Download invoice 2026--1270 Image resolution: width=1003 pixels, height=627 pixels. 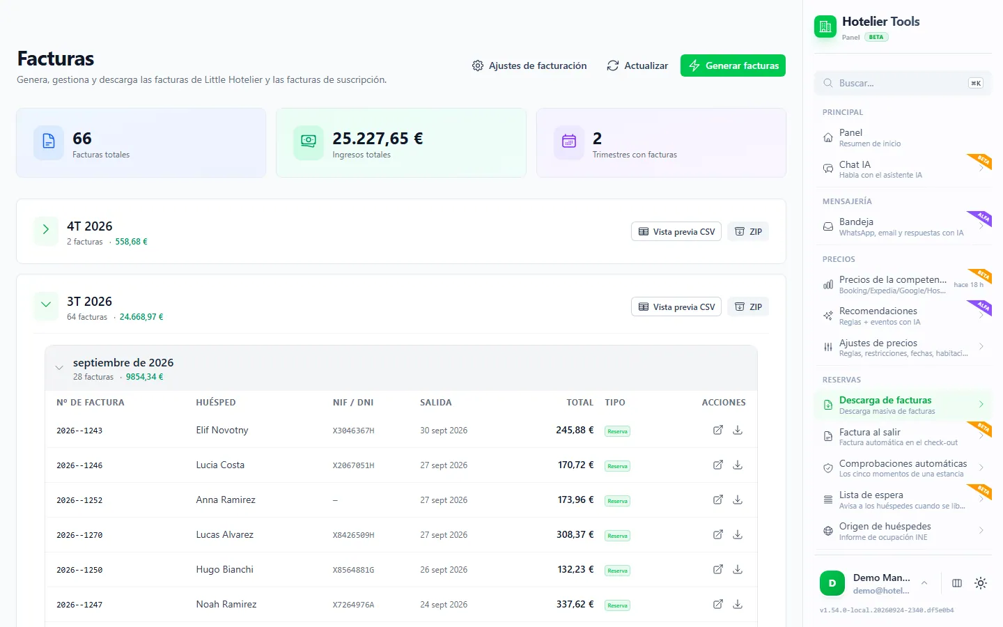coord(738,534)
